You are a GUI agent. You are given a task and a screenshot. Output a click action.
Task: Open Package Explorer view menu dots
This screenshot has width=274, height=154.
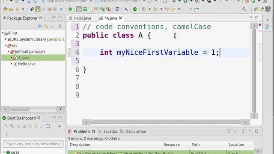60,27
